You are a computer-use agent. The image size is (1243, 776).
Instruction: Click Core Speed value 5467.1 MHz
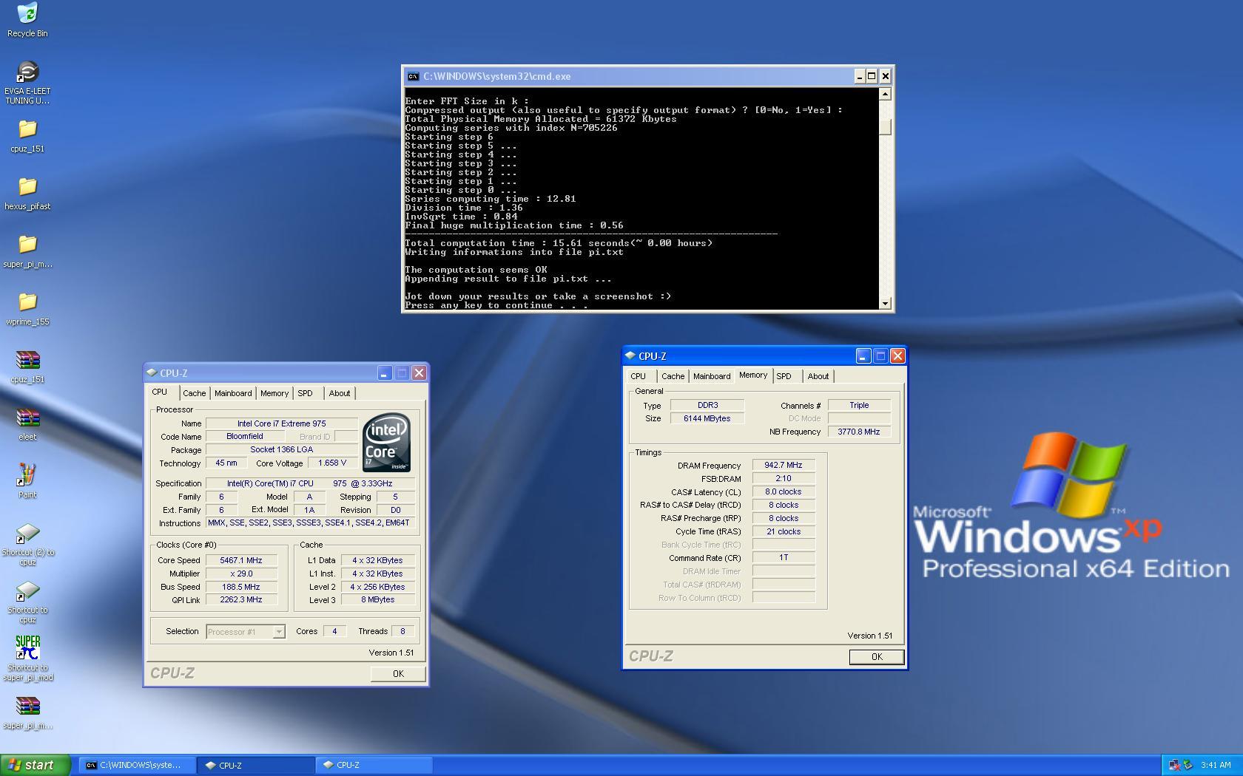[241, 560]
